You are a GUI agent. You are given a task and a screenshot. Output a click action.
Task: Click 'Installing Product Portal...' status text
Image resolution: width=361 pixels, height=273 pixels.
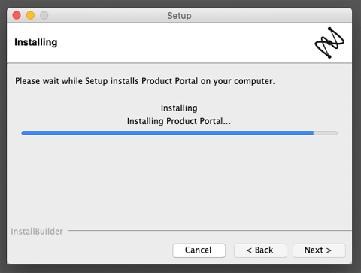click(179, 121)
